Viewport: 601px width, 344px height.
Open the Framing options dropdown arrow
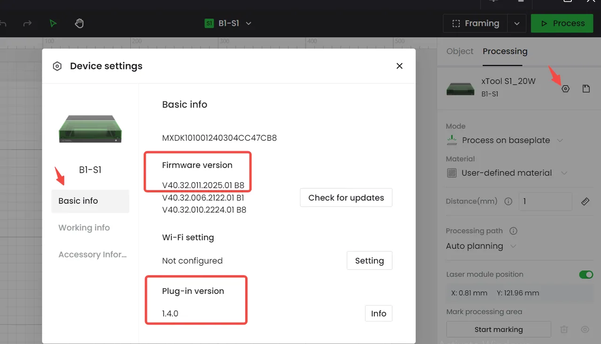tap(517, 23)
